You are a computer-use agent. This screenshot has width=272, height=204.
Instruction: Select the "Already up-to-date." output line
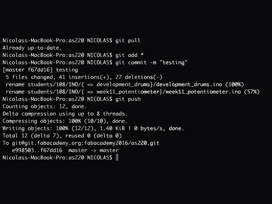(32, 48)
